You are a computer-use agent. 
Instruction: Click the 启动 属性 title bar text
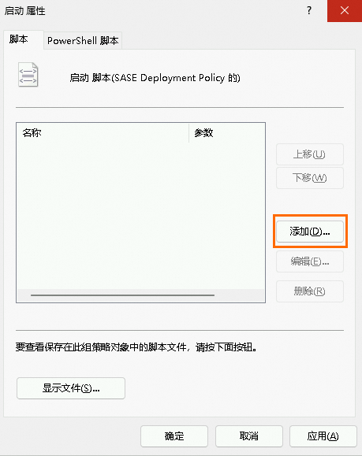pos(25,11)
